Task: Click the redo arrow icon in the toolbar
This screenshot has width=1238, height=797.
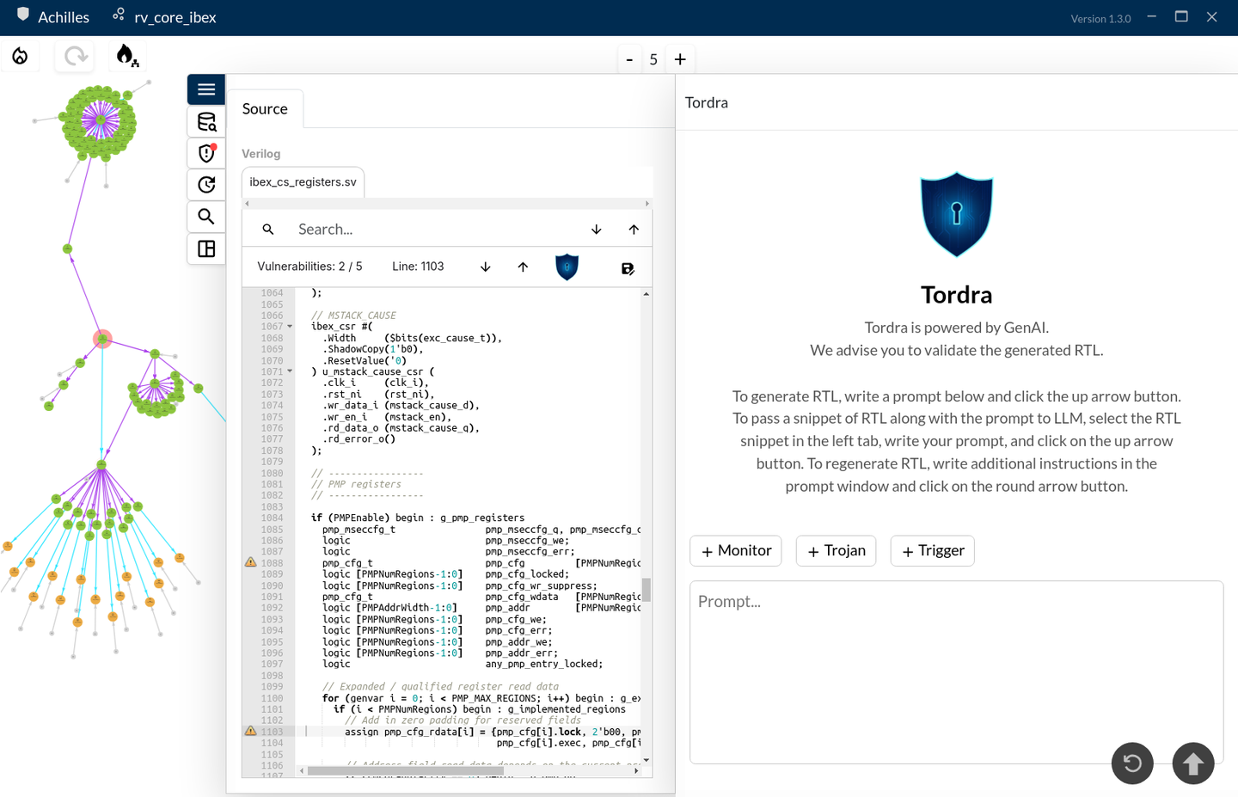Action: [75, 56]
